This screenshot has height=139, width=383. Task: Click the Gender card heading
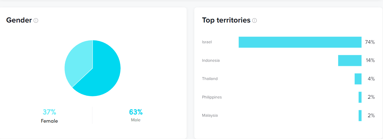(x=19, y=20)
